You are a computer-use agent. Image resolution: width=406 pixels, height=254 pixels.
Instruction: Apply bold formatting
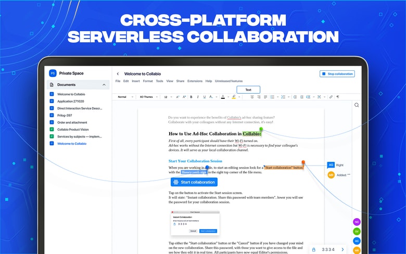[191, 97]
